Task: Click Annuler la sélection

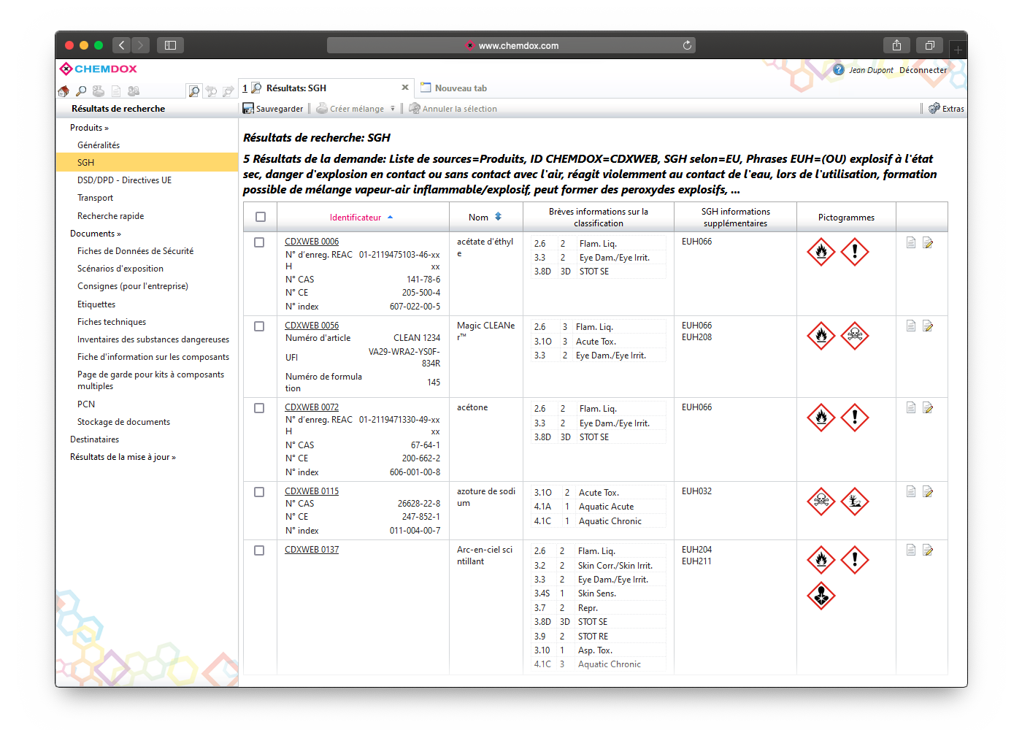Action: pyautogui.click(x=453, y=109)
